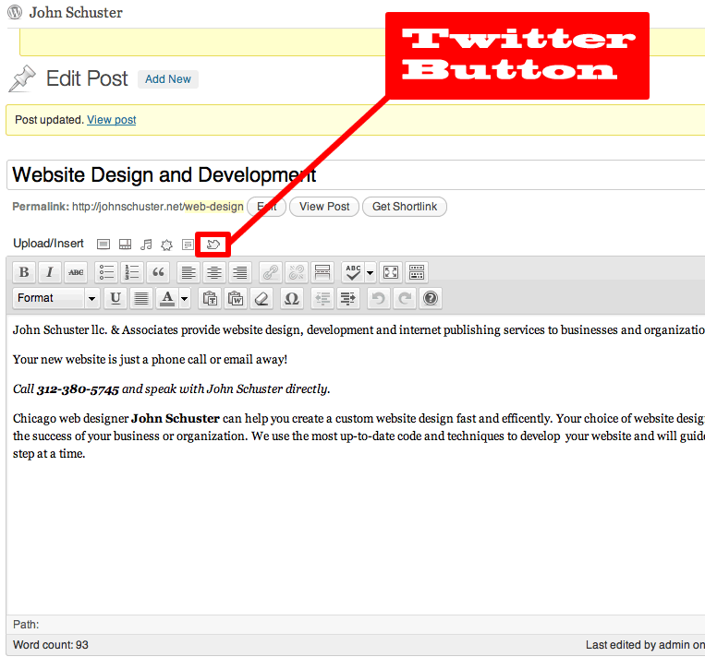This screenshot has height=669, width=705.
Task: Toggle the kitchen sink toolbar row
Action: coord(417,272)
